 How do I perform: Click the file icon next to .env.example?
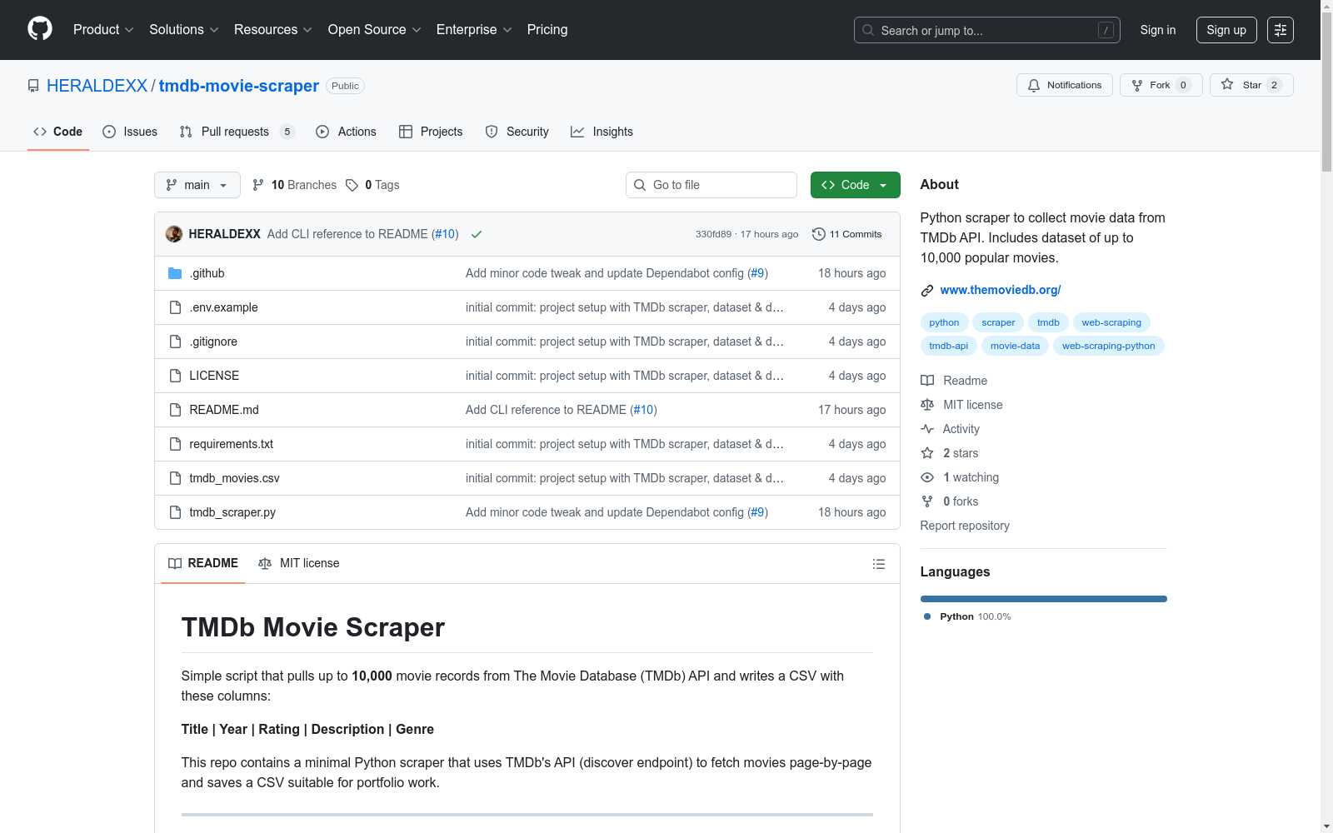point(175,307)
